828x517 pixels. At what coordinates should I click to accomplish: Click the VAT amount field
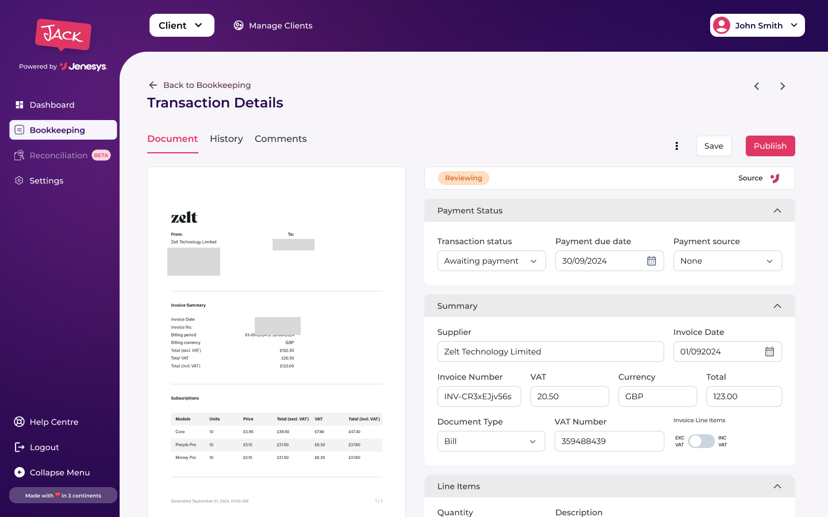tap(570, 396)
